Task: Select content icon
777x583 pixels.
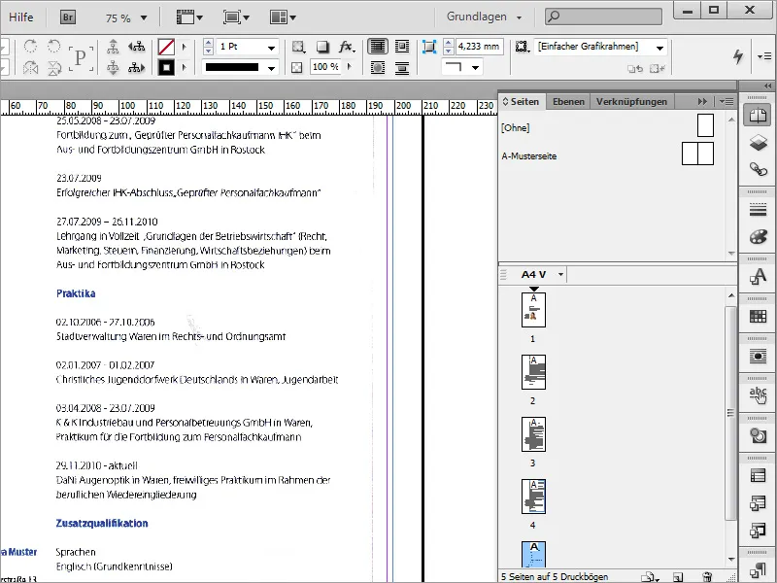Action: [x=113, y=67]
